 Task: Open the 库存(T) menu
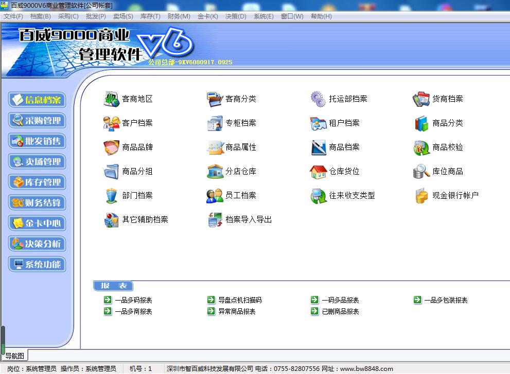point(150,16)
